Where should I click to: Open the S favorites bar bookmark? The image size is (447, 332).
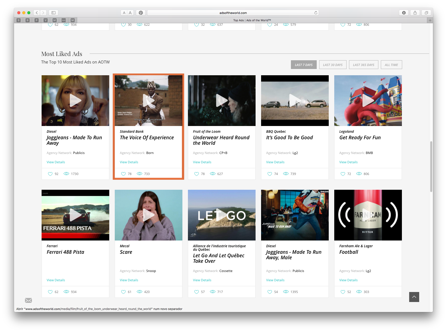click(19, 20)
